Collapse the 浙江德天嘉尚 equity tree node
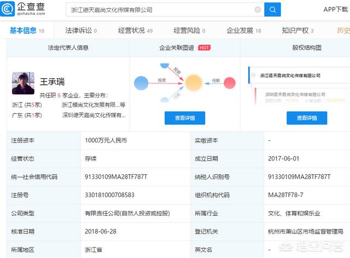Screen dimensions: 350x258 (253, 75)
